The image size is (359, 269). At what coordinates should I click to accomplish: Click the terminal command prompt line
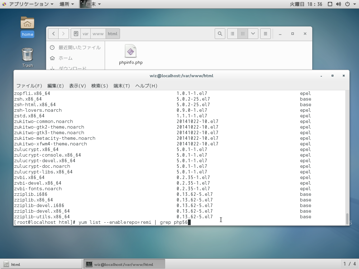pyautogui.click(x=102, y=222)
